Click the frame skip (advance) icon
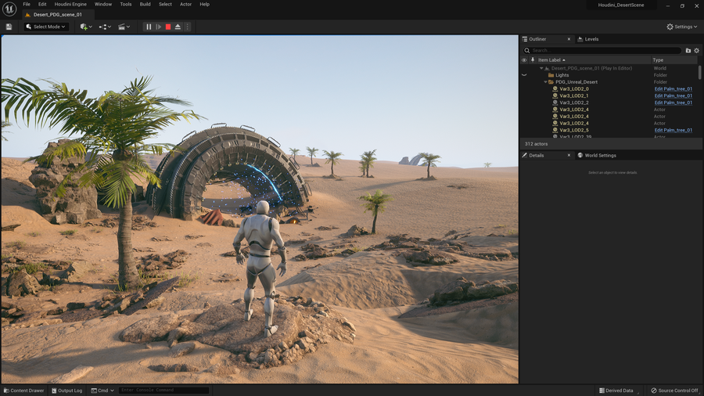704x396 pixels. [158, 27]
